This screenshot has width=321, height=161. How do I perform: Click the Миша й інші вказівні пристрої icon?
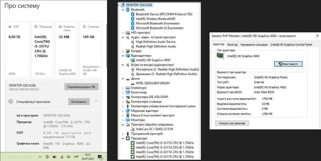pos(128,115)
